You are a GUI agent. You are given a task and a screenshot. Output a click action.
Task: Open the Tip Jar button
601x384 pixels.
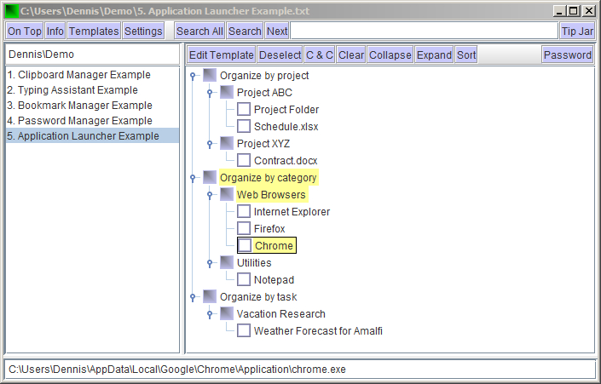tap(577, 31)
